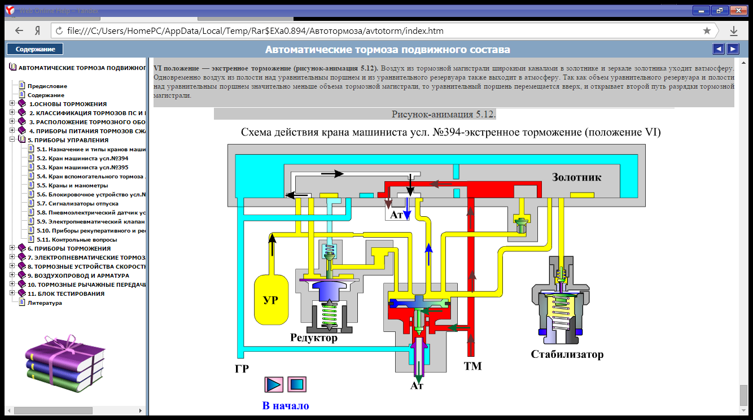Open the Литература page
Image resolution: width=753 pixels, height=420 pixels.
coord(45,303)
